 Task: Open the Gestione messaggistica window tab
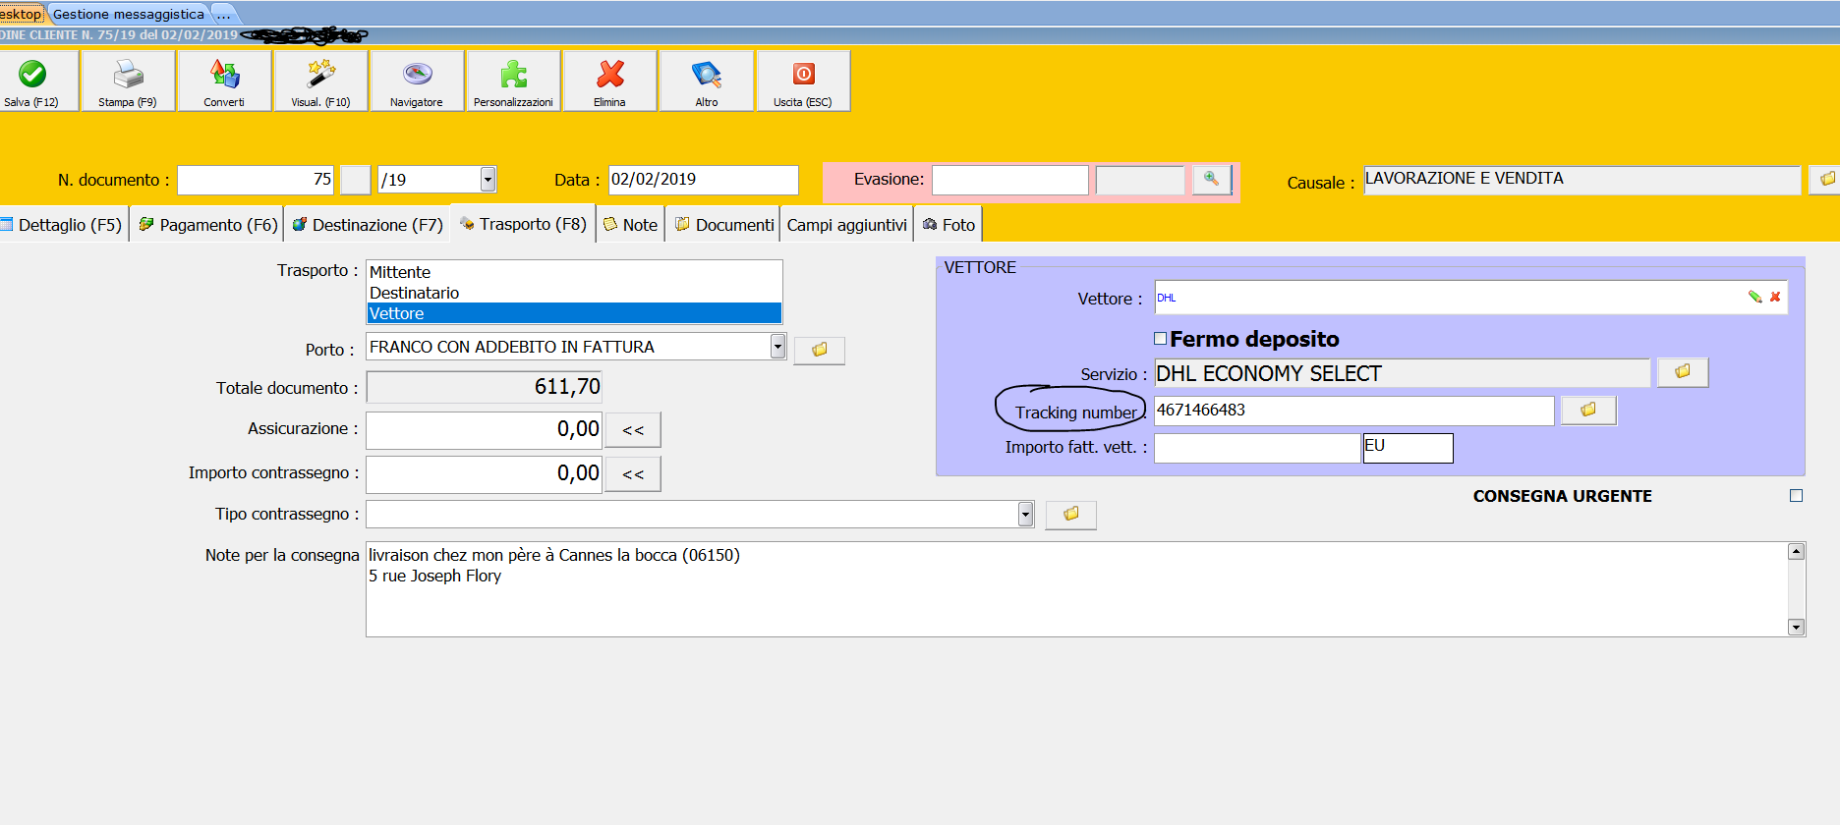coord(128,14)
